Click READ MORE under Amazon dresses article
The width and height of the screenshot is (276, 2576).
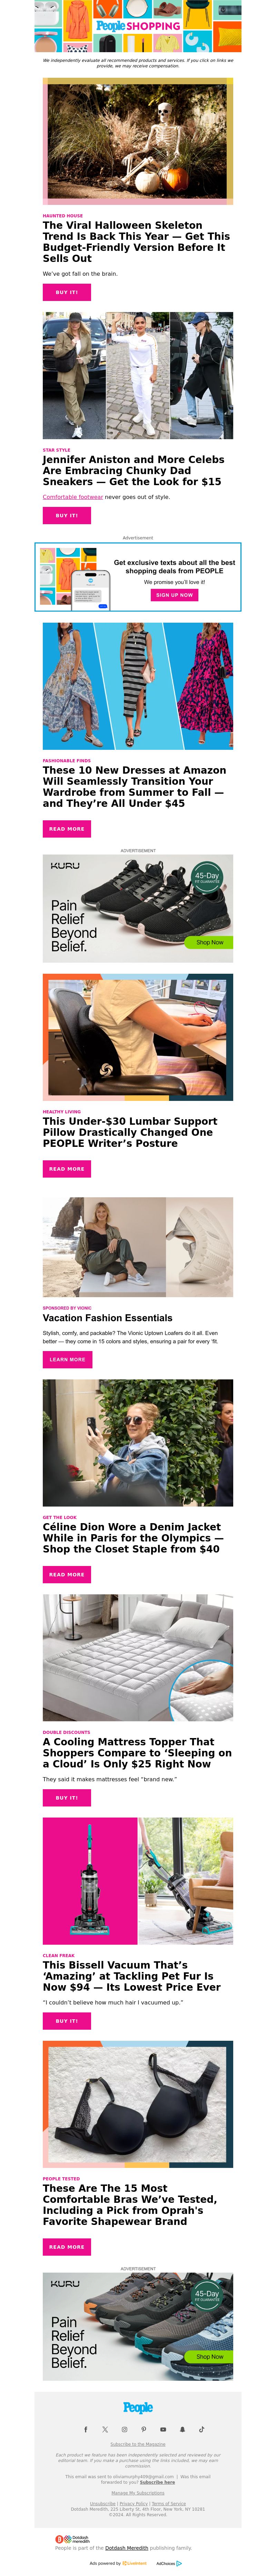(x=67, y=829)
